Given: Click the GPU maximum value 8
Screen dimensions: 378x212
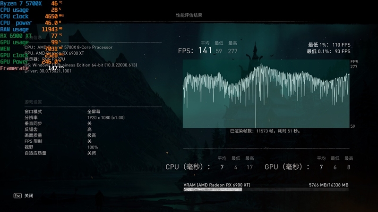Looking at the screenshot, I should pos(349,167).
